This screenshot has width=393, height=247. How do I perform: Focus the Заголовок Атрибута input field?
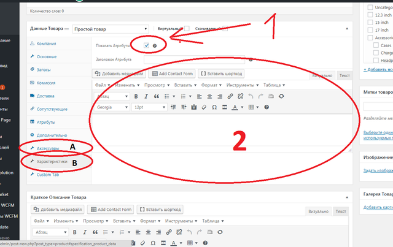195,59
